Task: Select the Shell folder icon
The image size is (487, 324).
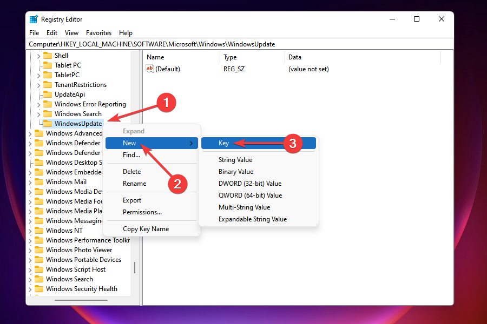Action: click(x=48, y=56)
